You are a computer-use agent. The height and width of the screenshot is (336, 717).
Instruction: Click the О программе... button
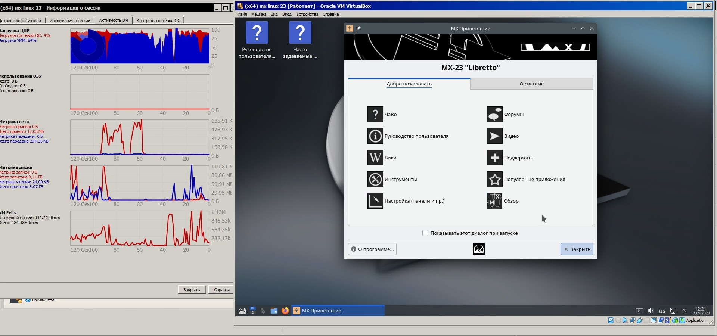(372, 249)
